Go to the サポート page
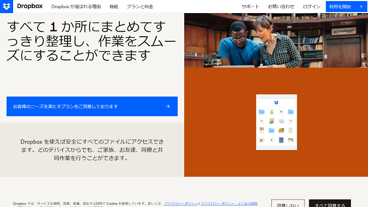Image resolution: width=368 pixels, height=207 pixels. click(250, 7)
